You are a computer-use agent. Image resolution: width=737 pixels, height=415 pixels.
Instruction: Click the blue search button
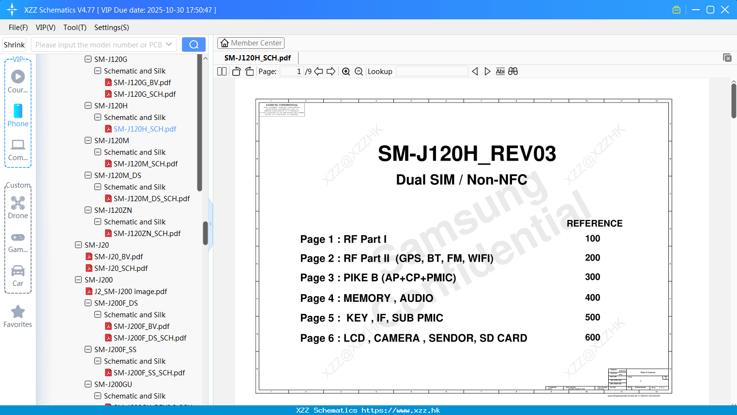(194, 44)
